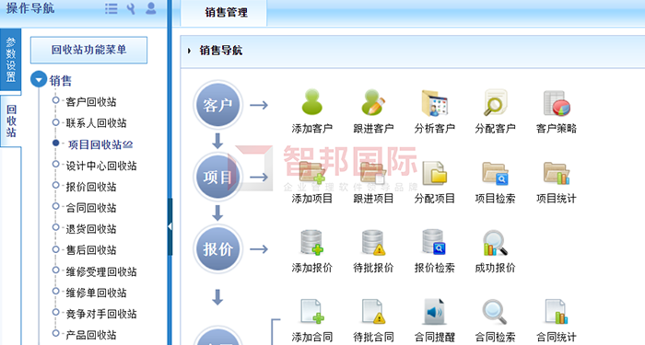This screenshot has height=345, width=645.
Task: Switch to the 参数设置 side tab
Action: 11,60
